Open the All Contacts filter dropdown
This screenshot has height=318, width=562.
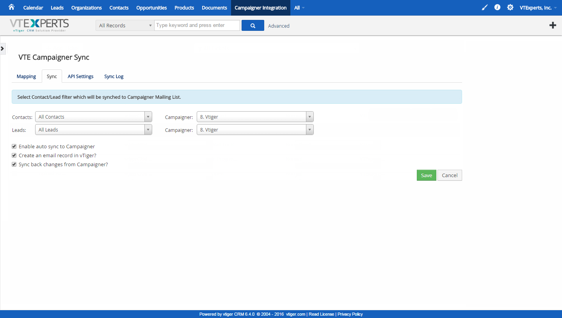tap(94, 117)
